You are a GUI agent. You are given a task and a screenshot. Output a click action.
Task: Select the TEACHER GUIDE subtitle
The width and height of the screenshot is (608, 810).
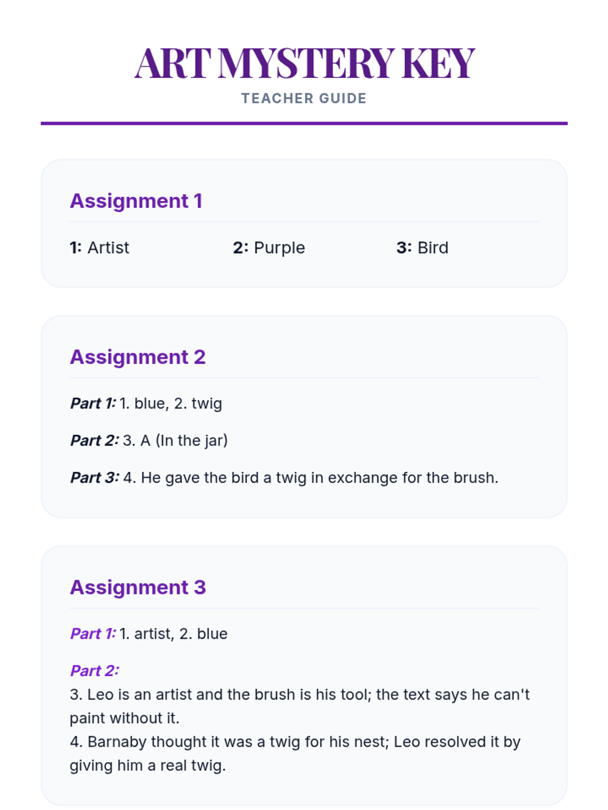click(304, 98)
